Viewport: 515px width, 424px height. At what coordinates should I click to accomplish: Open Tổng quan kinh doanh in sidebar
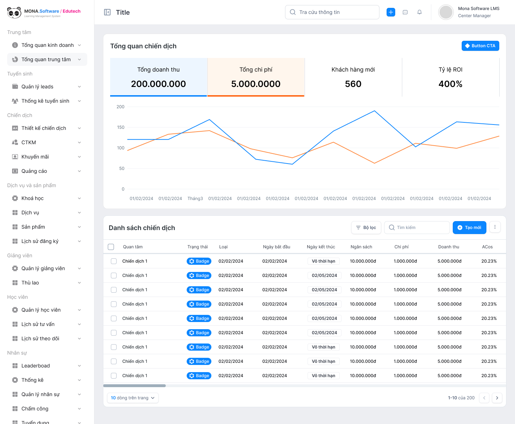[x=47, y=45]
